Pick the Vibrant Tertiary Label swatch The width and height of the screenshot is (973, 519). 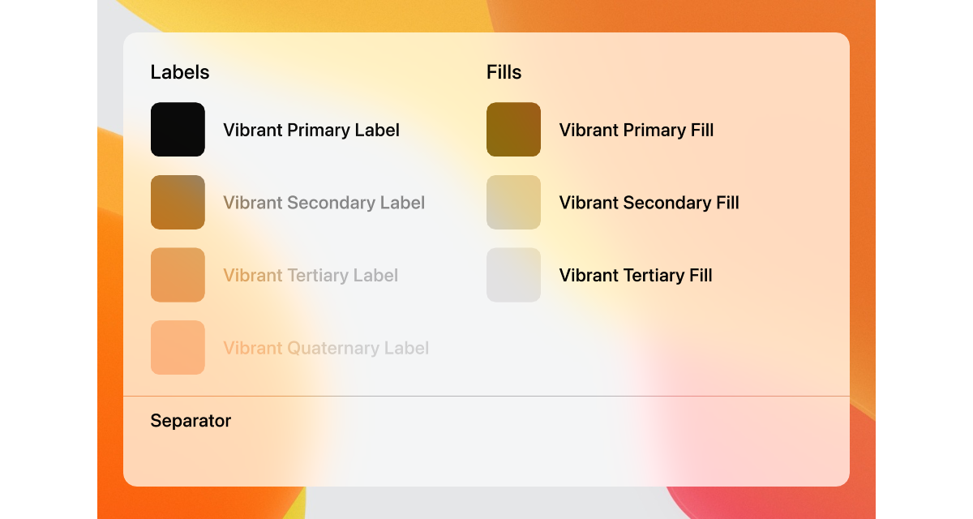(x=178, y=275)
